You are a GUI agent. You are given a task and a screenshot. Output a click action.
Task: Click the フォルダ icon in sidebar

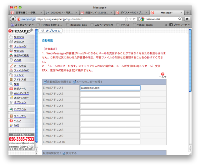(11, 75)
